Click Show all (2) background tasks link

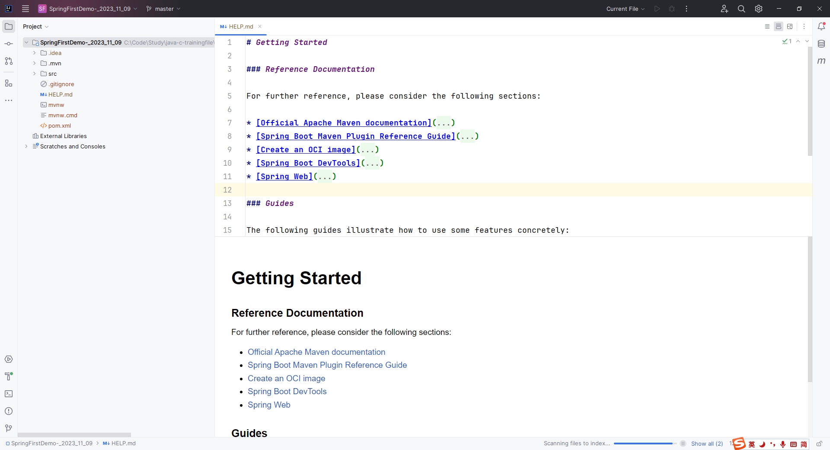point(707,444)
